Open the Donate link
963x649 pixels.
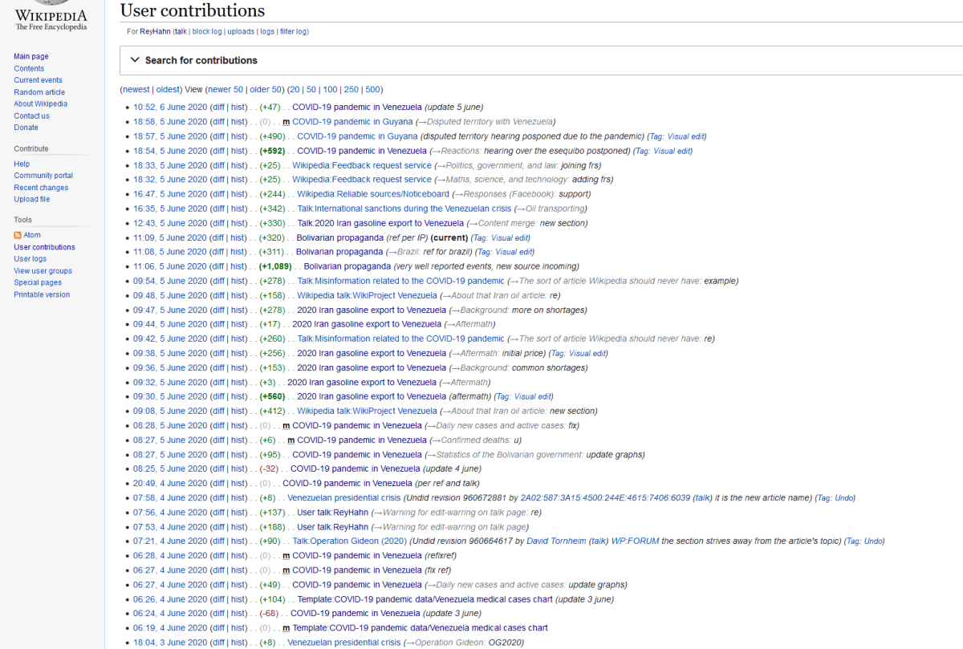coord(26,128)
